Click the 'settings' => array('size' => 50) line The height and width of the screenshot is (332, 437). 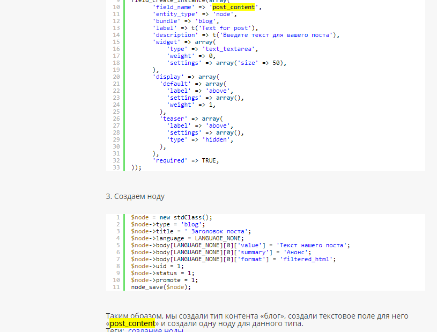(226, 63)
